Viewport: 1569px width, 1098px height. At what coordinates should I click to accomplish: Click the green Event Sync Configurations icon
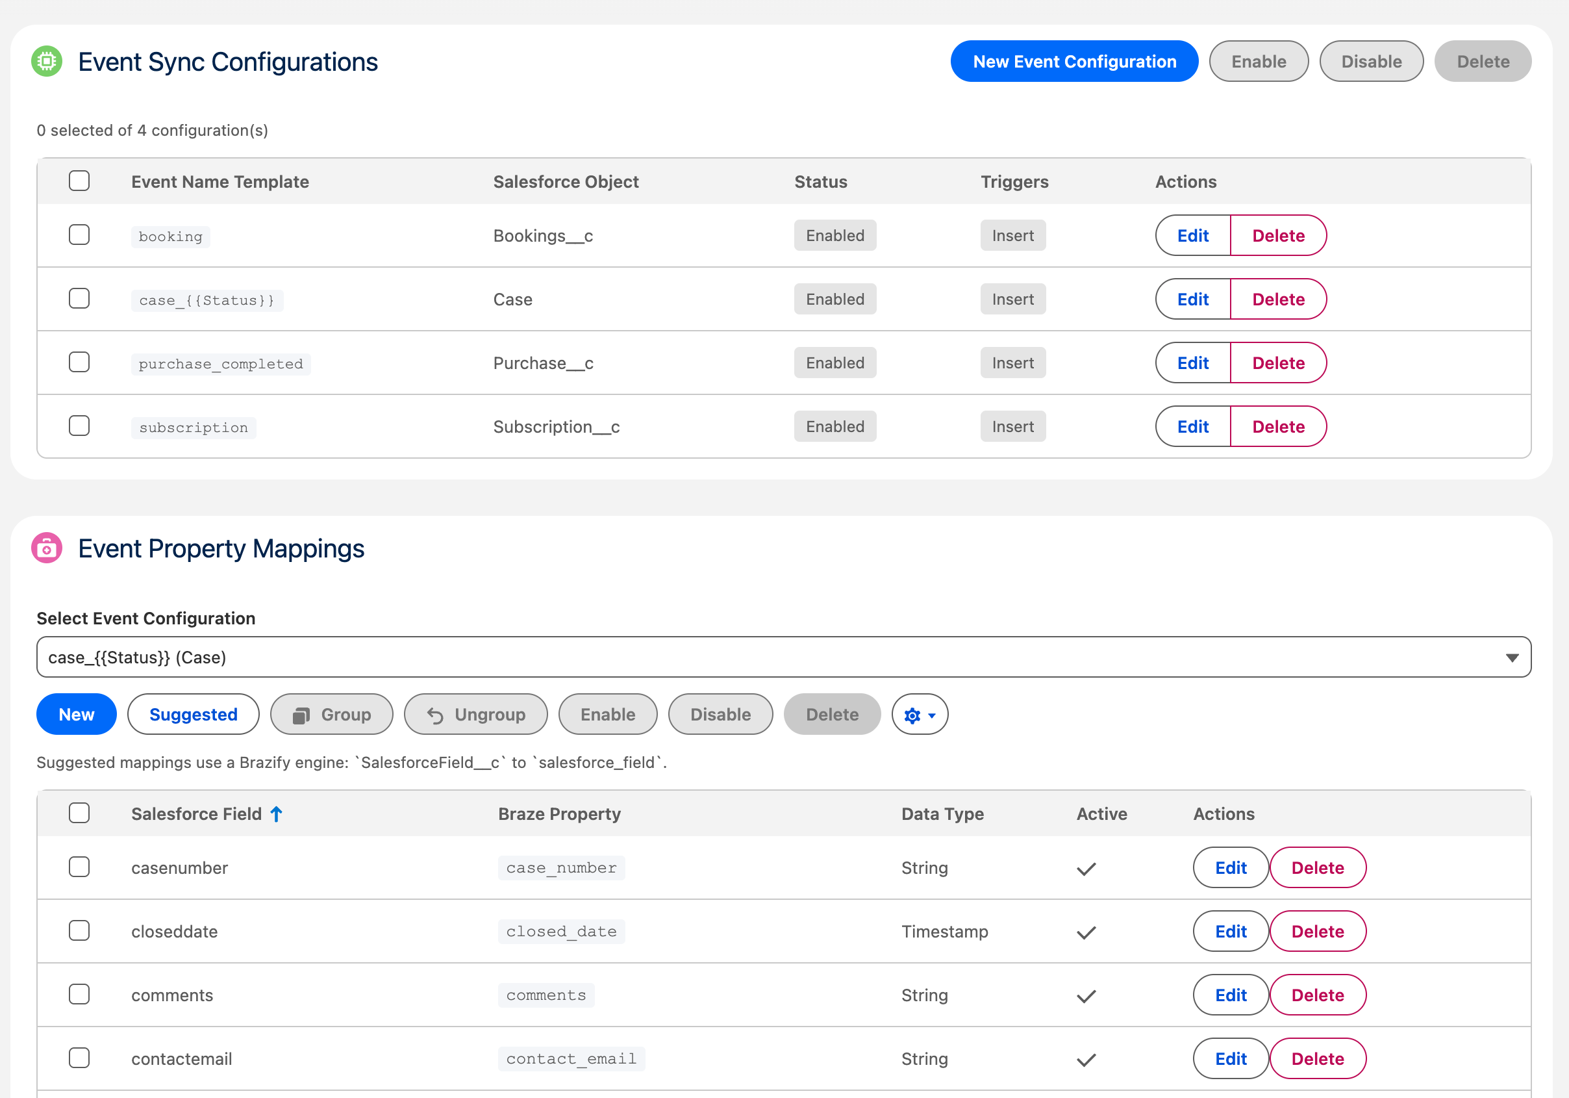pos(47,62)
